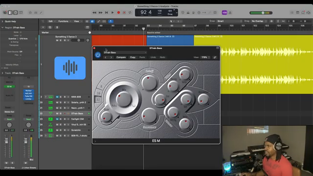Expand the NWA 808 track stack
313x176 pixels.
point(45,97)
